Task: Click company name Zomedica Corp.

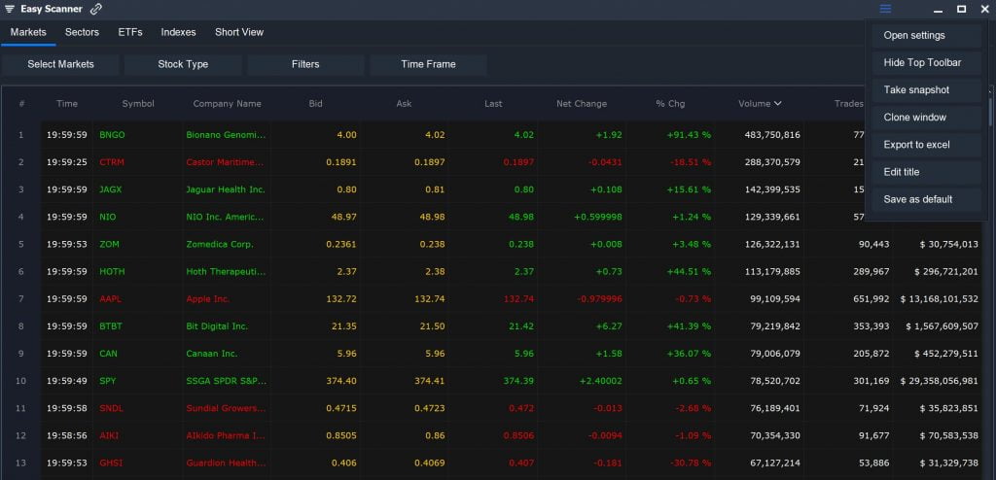Action: pos(220,244)
